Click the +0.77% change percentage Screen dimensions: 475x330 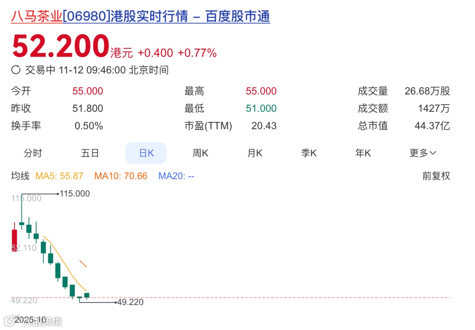(197, 53)
